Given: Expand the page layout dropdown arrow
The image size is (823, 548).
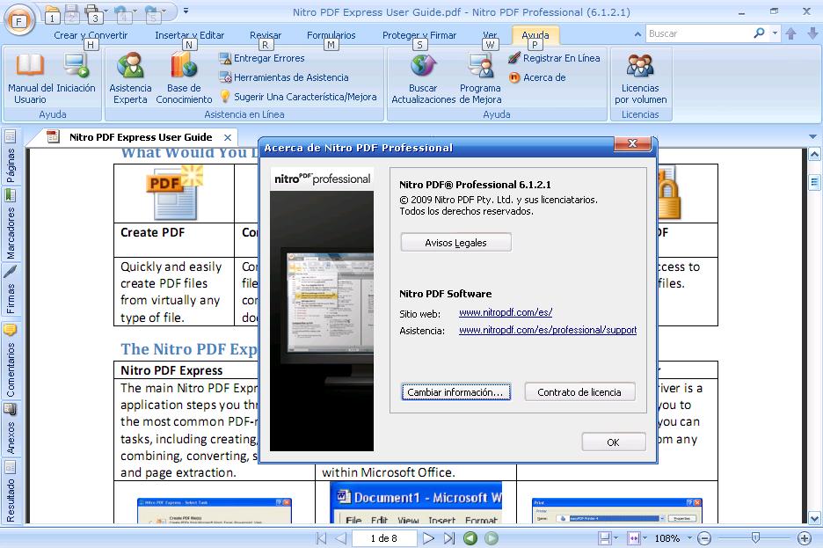Looking at the screenshot, I should pyautogui.click(x=616, y=538).
